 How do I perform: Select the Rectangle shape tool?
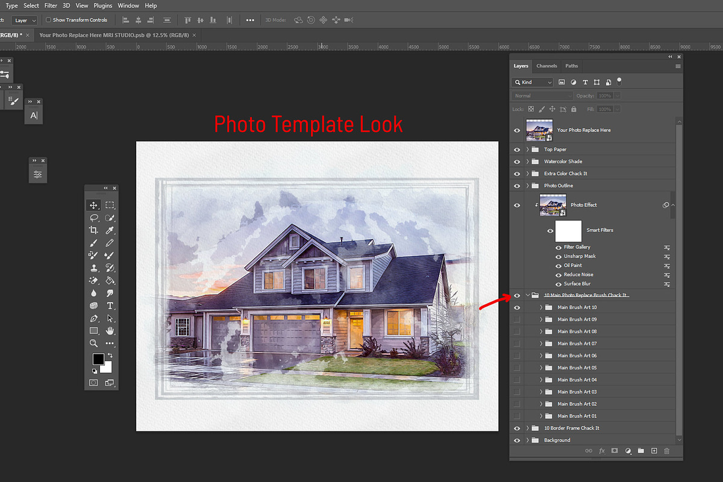click(x=93, y=331)
